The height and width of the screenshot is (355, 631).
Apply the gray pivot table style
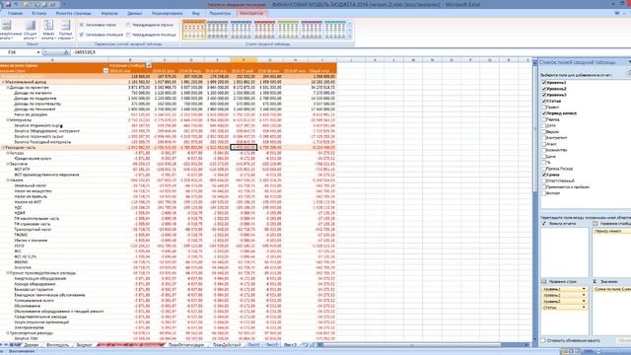pos(217,30)
